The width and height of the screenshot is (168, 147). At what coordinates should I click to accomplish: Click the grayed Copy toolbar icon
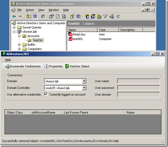43,16
